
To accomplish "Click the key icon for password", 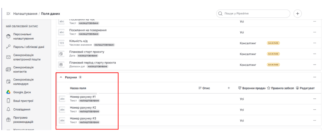I will 8,47.
